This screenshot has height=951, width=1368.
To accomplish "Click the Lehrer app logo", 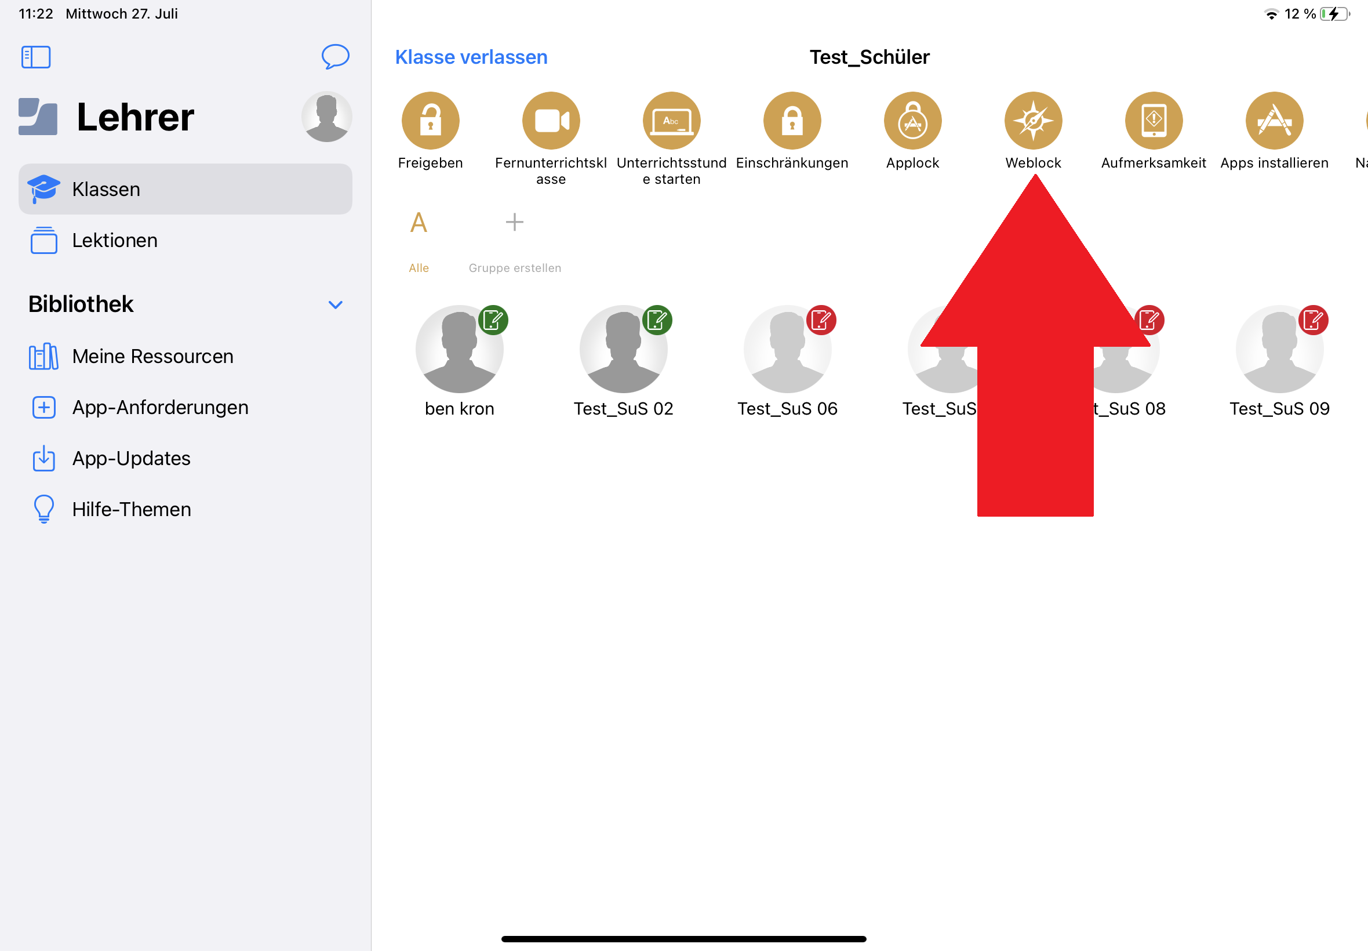I will (x=38, y=117).
